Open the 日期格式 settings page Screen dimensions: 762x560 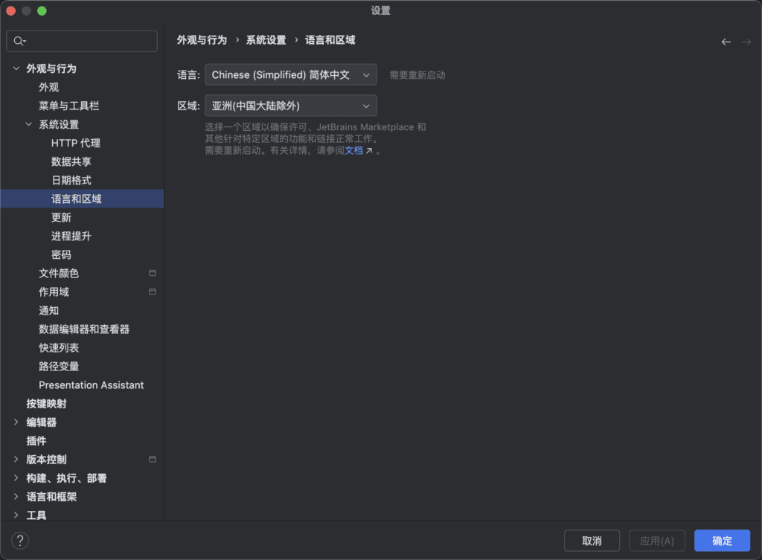(x=71, y=180)
